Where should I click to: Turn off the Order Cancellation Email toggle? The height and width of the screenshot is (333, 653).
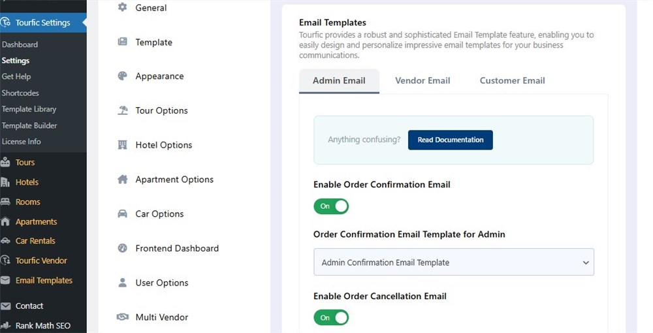tap(331, 317)
